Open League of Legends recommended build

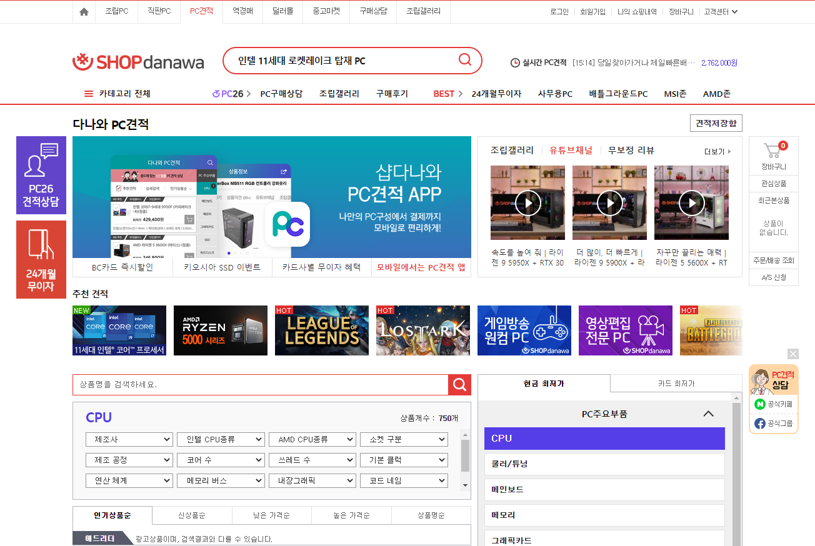(322, 330)
